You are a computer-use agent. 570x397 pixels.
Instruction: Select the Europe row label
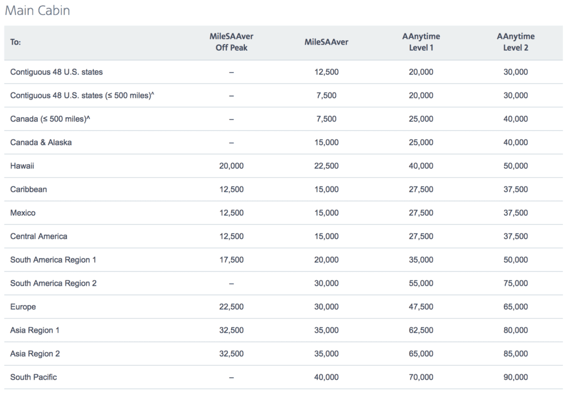(23, 307)
